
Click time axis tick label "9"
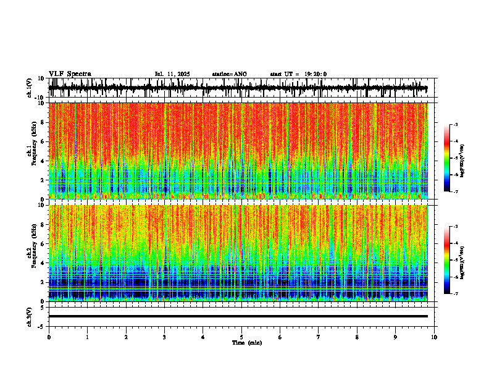pos(395,337)
